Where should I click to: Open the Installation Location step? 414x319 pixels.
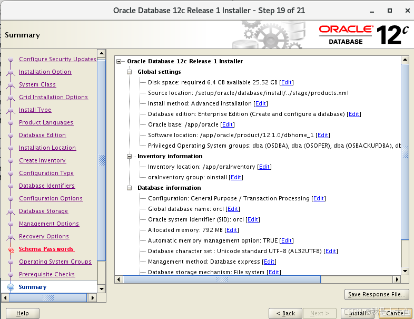pos(47,148)
